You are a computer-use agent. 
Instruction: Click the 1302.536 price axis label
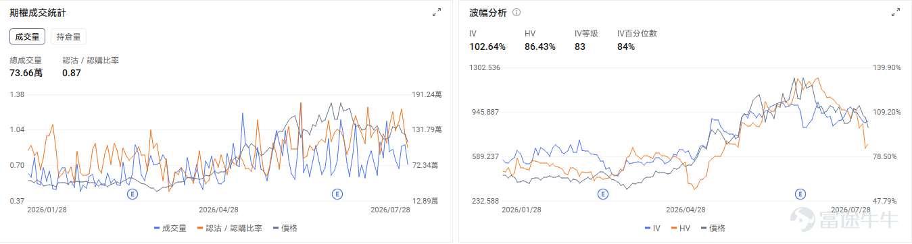(484, 67)
